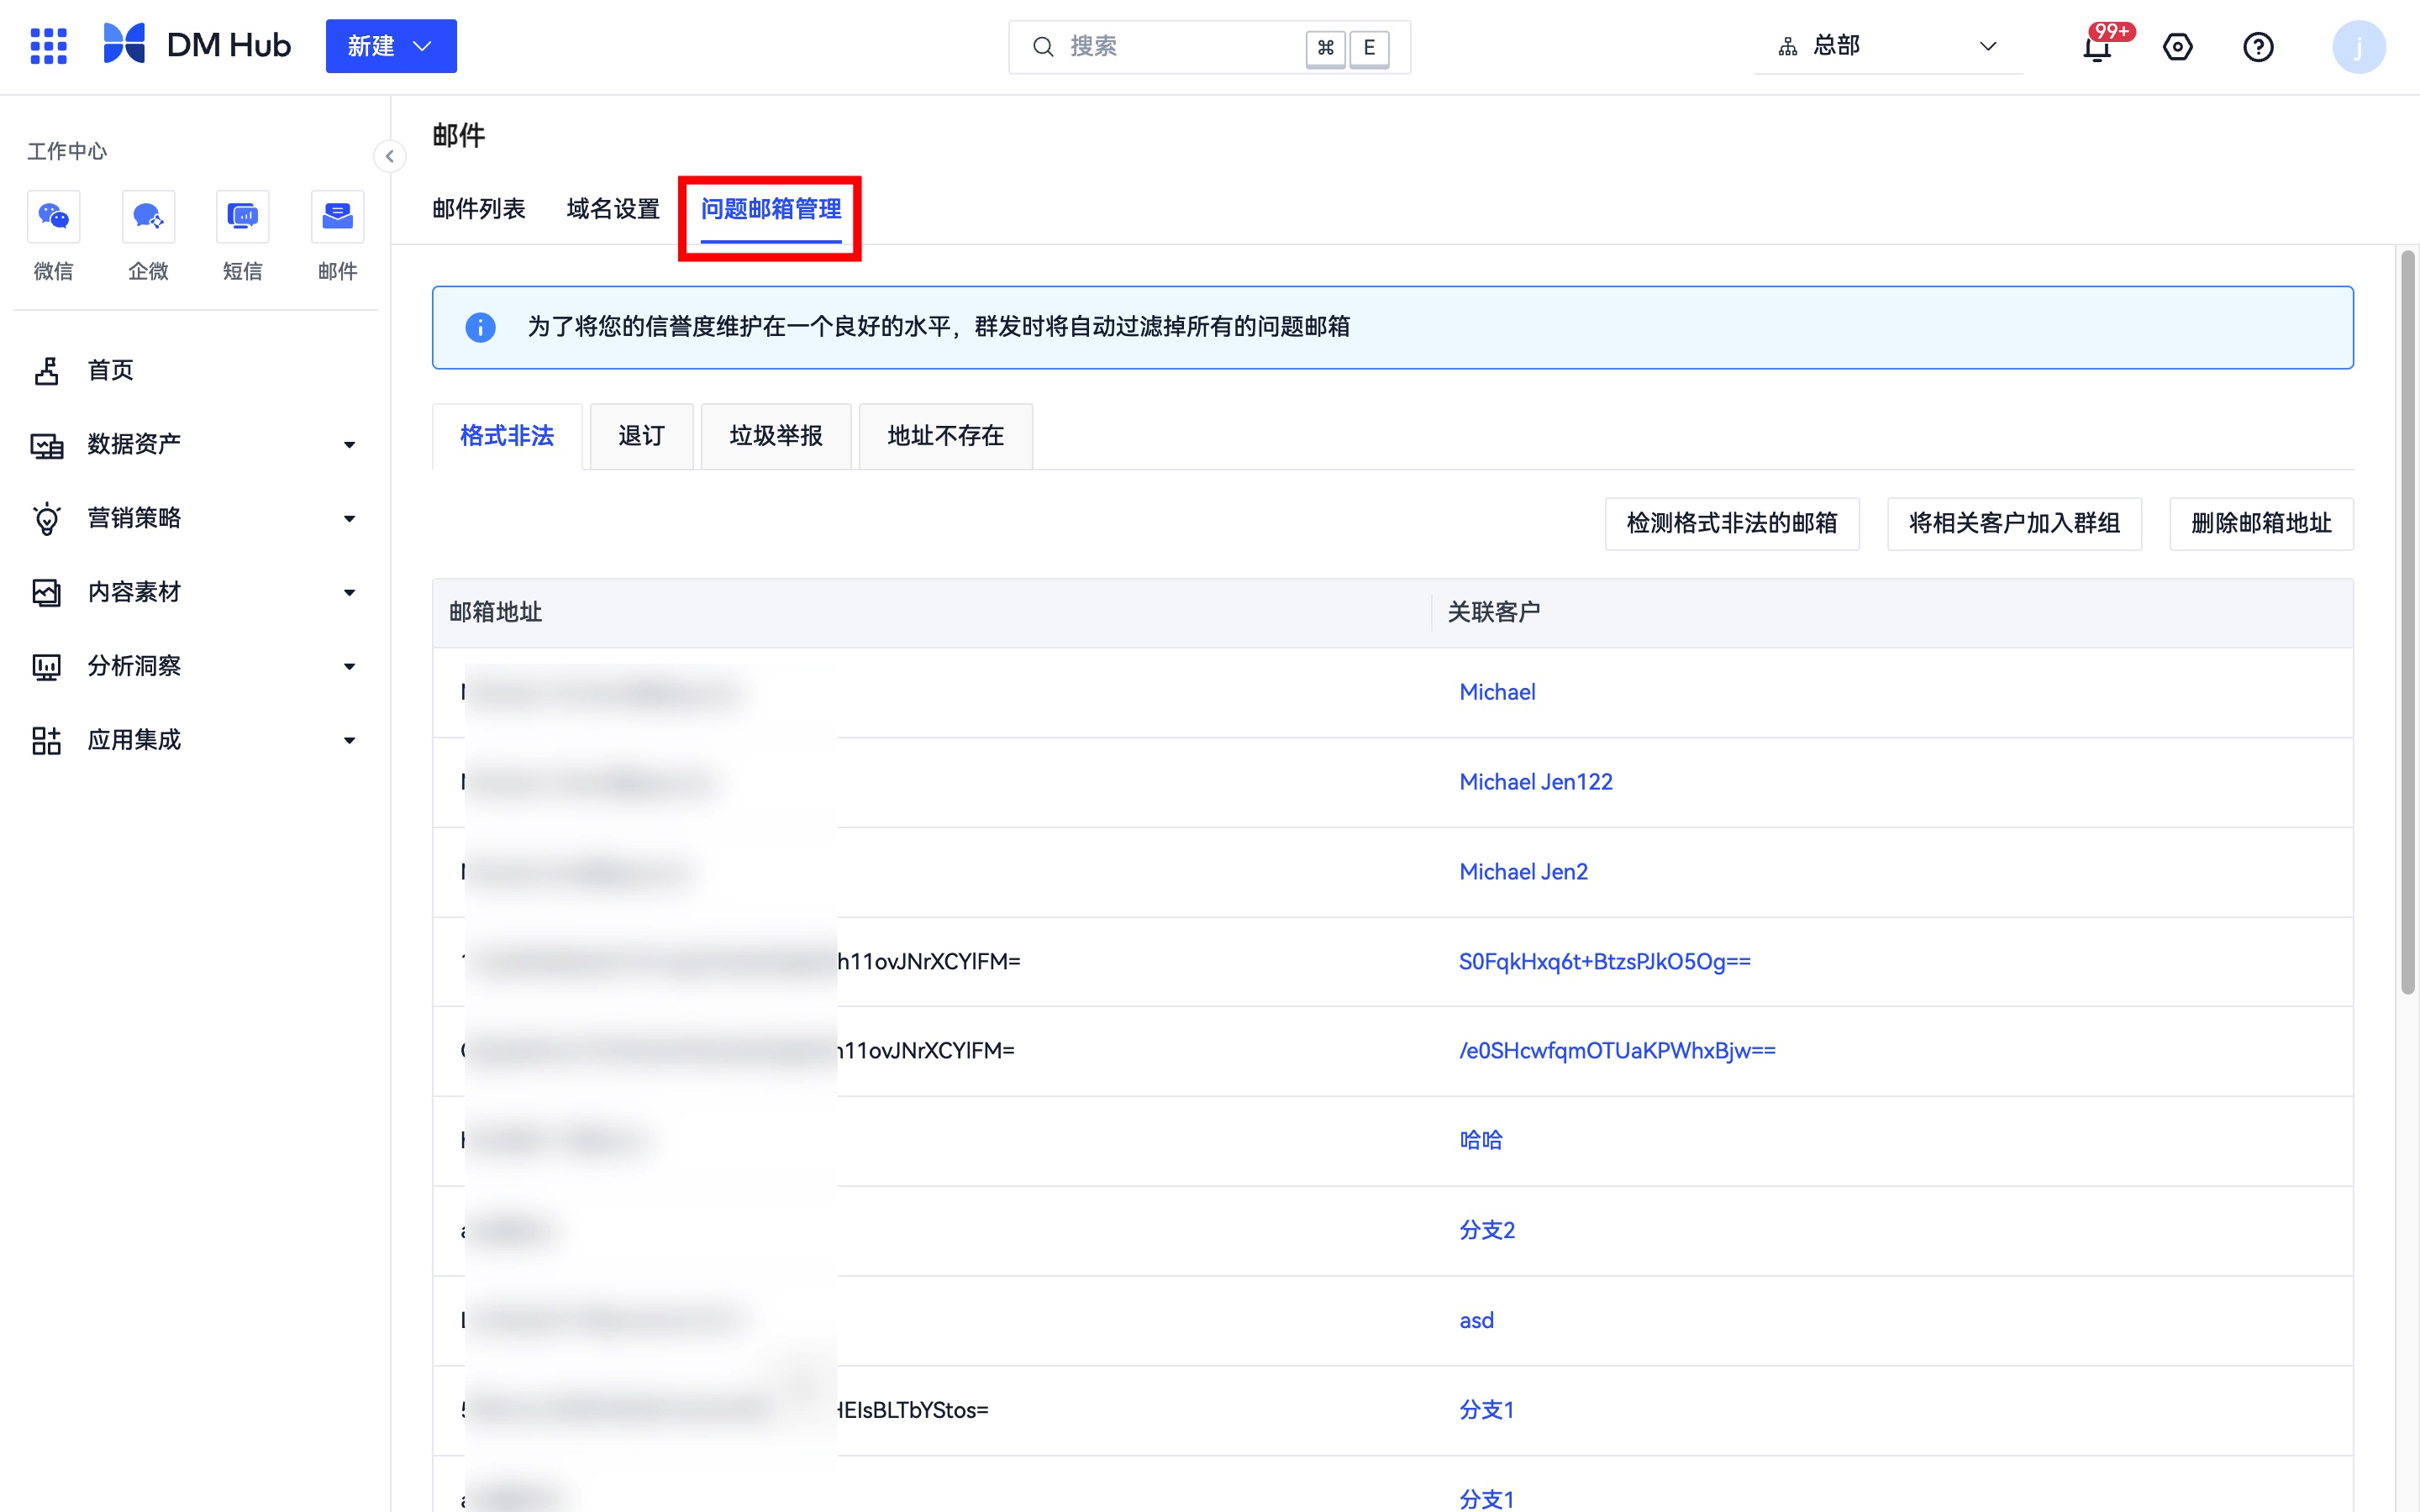This screenshot has width=2420, height=1512.
Task: Expand the 应用集成 menu arrow
Action: (349, 741)
